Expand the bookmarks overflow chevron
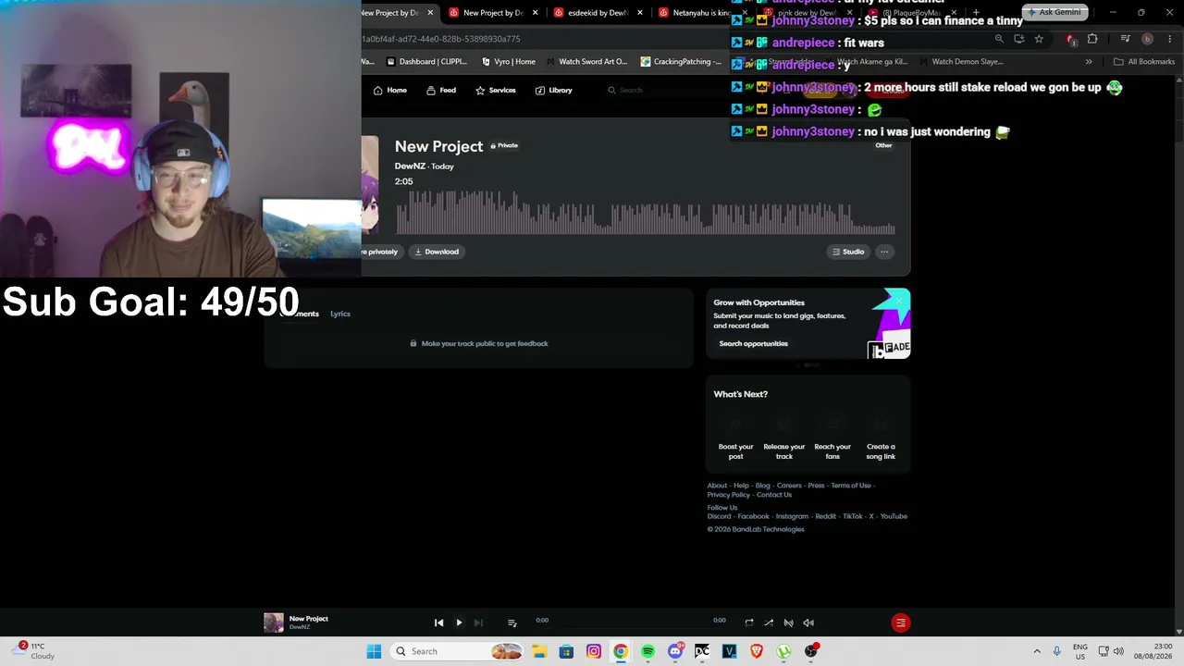The width and height of the screenshot is (1184, 666). [1089, 62]
